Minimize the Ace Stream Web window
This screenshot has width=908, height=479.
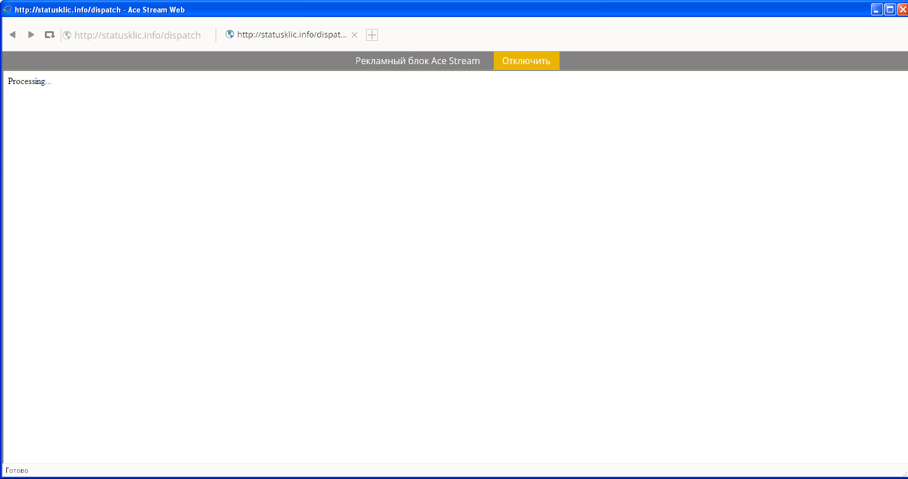tap(877, 9)
